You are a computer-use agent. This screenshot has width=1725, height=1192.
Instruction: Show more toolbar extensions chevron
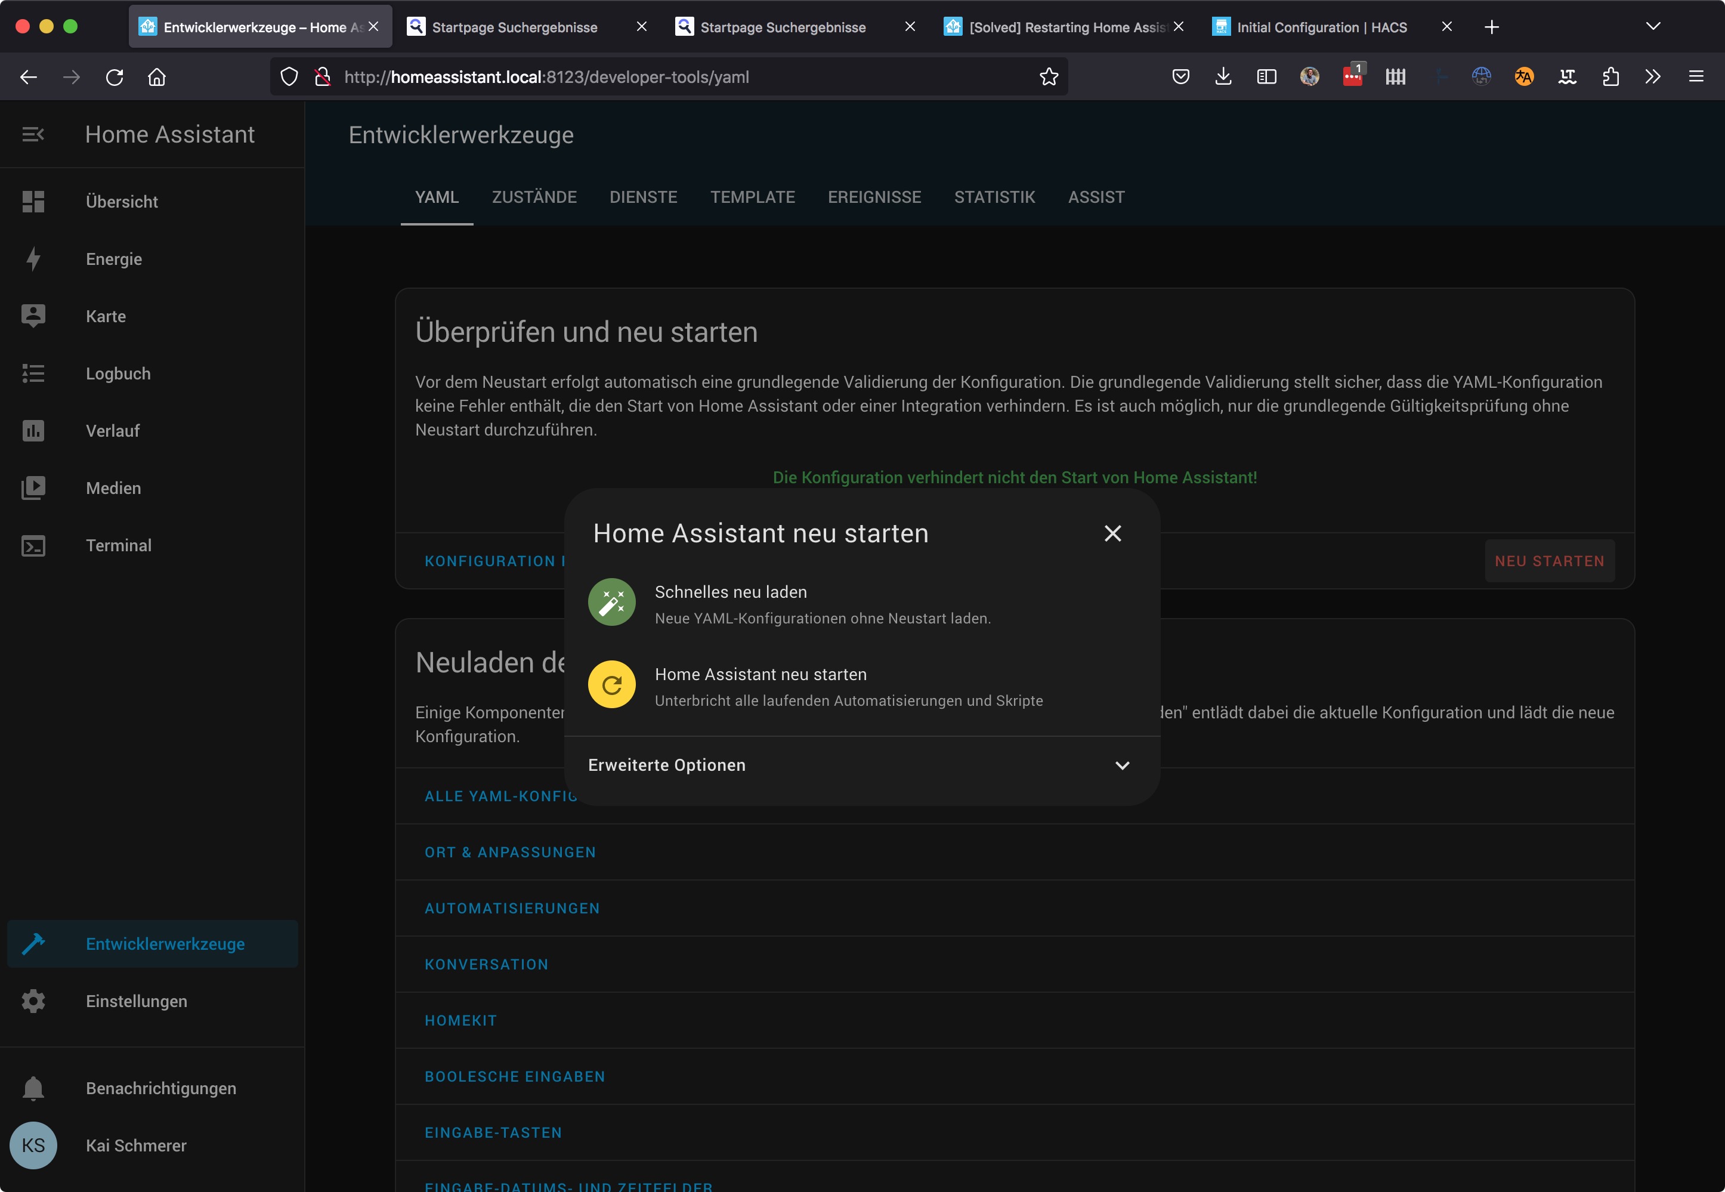pyautogui.click(x=1653, y=77)
